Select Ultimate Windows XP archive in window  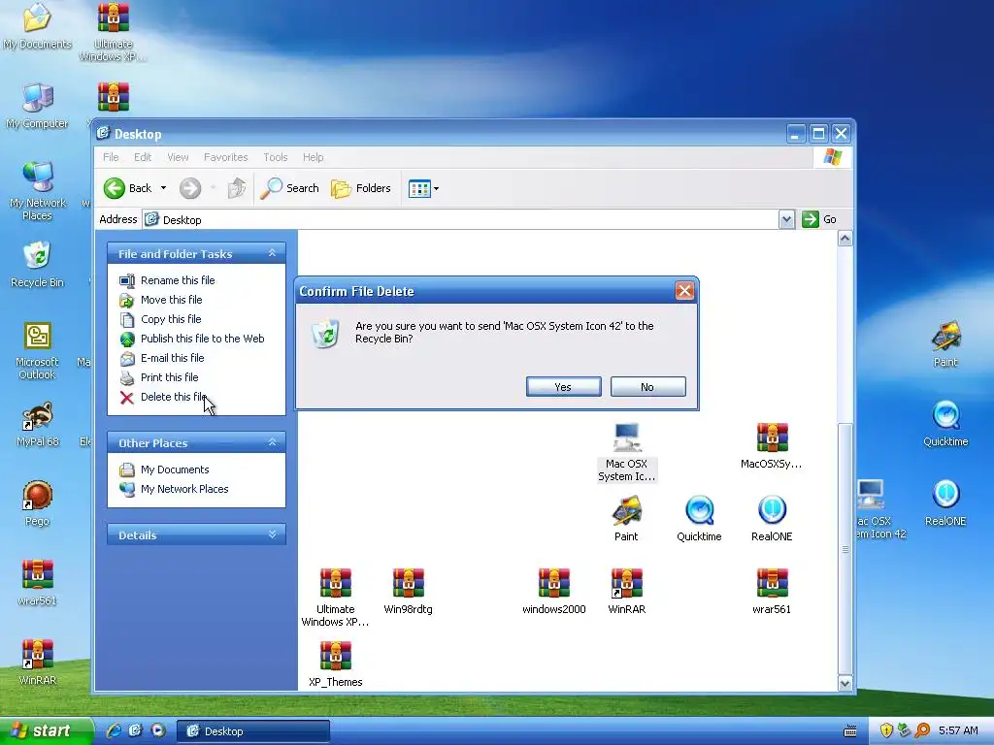[335, 598]
